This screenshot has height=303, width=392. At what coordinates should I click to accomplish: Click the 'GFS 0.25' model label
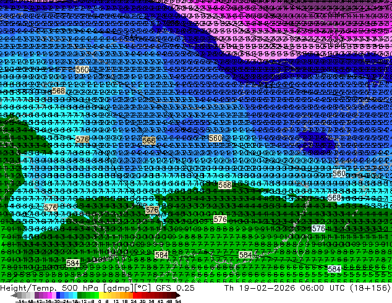(x=175, y=288)
